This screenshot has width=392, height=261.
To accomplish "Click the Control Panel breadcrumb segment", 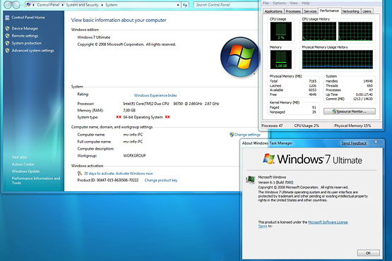I will pos(48,5).
